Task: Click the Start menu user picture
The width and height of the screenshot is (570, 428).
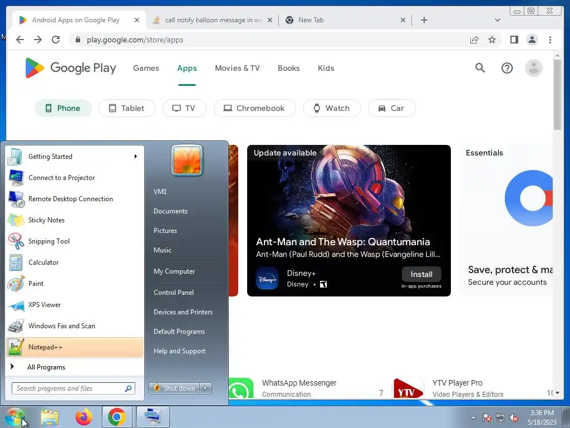Action: tap(187, 160)
